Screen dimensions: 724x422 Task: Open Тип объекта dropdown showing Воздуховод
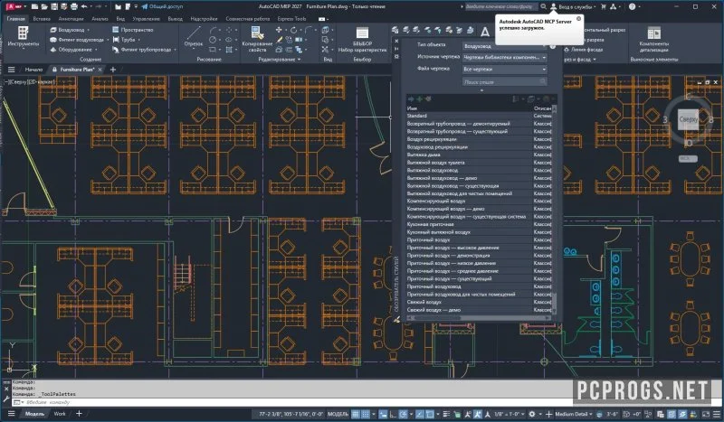(504, 46)
